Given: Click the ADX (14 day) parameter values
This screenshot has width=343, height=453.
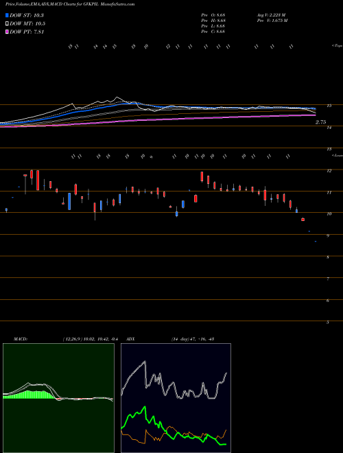Looking at the screenshot, I should (193, 339).
